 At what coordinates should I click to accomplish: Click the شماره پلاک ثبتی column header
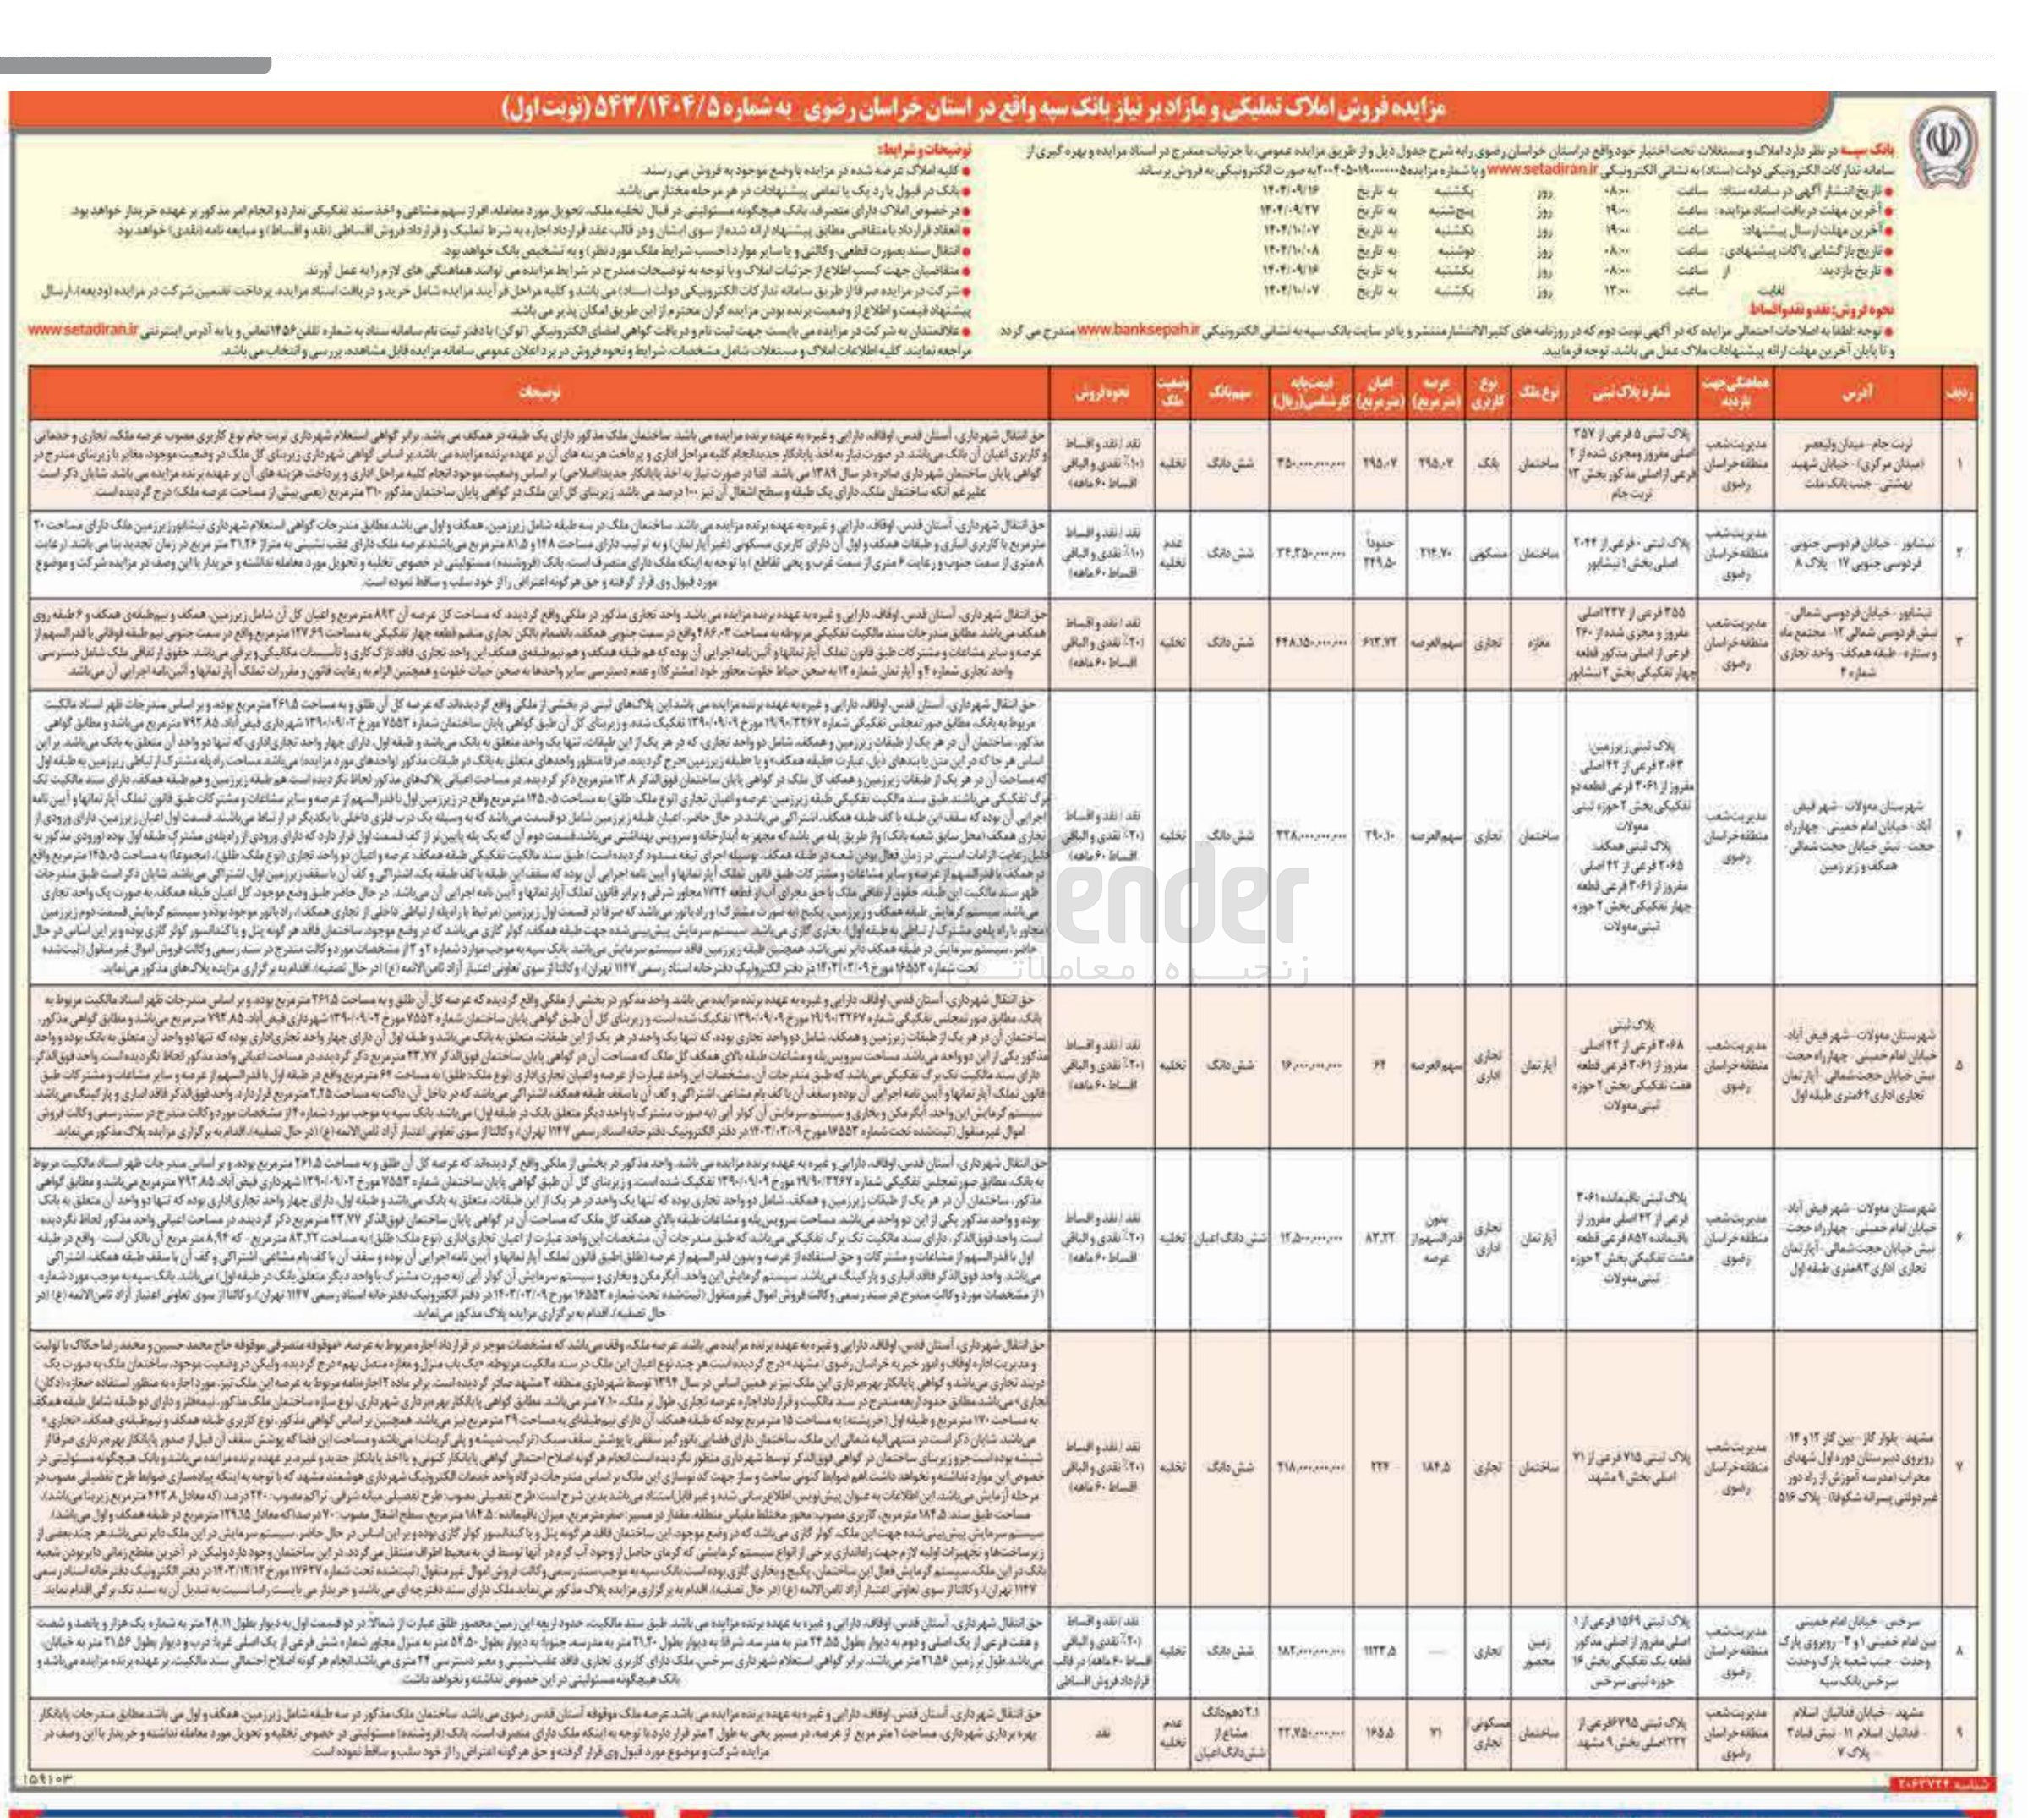[1631, 393]
